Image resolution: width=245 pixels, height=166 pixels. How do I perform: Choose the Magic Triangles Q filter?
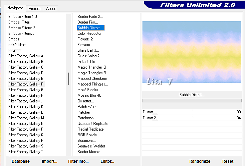click(x=92, y=67)
